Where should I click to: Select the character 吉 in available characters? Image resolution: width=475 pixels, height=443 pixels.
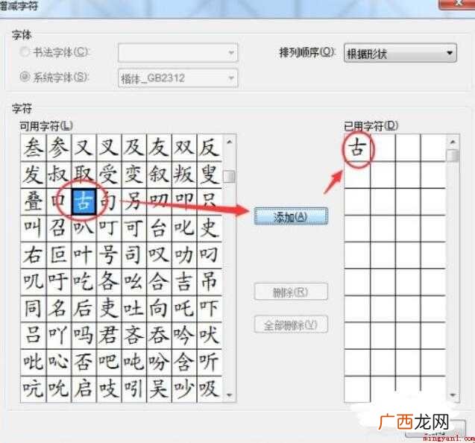(x=184, y=282)
